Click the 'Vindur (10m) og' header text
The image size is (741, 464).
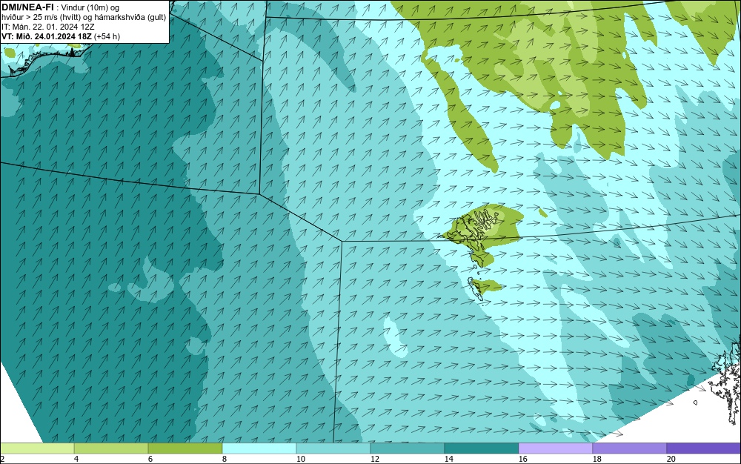pyautogui.click(x=90, y=7)
